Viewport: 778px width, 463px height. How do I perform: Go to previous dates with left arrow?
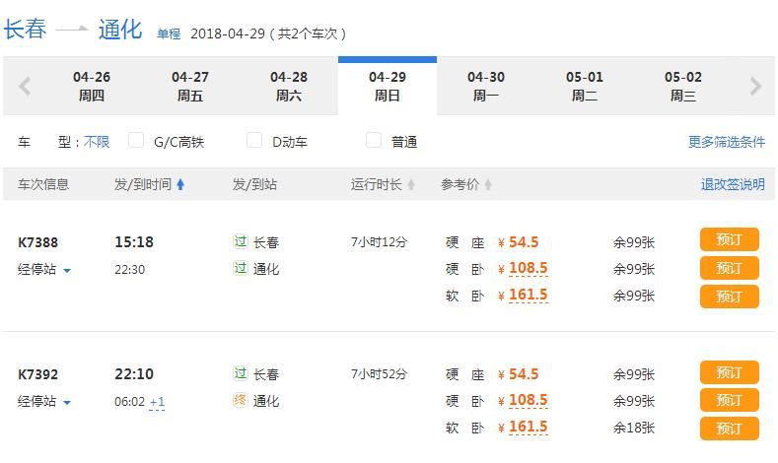coord(25,87)
